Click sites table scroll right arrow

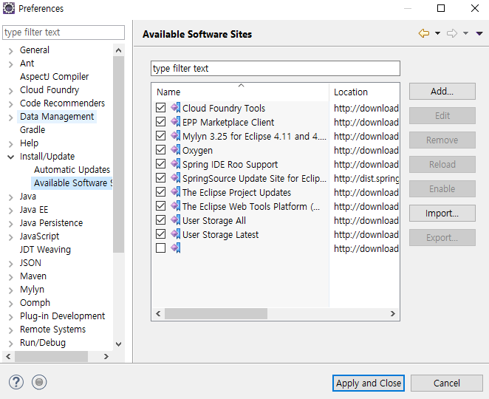tap(393, 314)
